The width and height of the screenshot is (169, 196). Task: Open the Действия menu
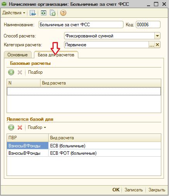pyautogui.click(x=14, y=13)
